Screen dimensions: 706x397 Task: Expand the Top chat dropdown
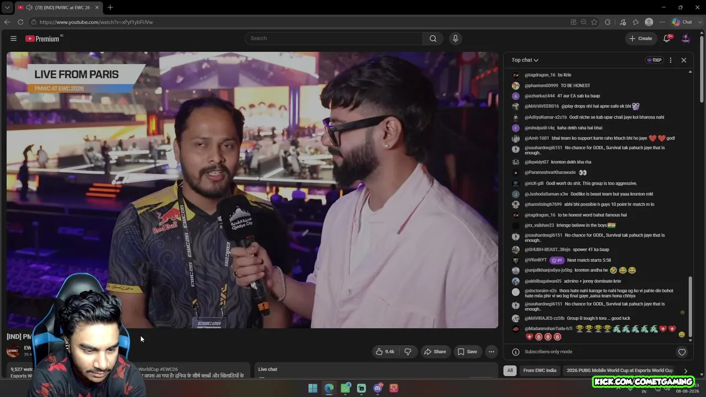525,60
